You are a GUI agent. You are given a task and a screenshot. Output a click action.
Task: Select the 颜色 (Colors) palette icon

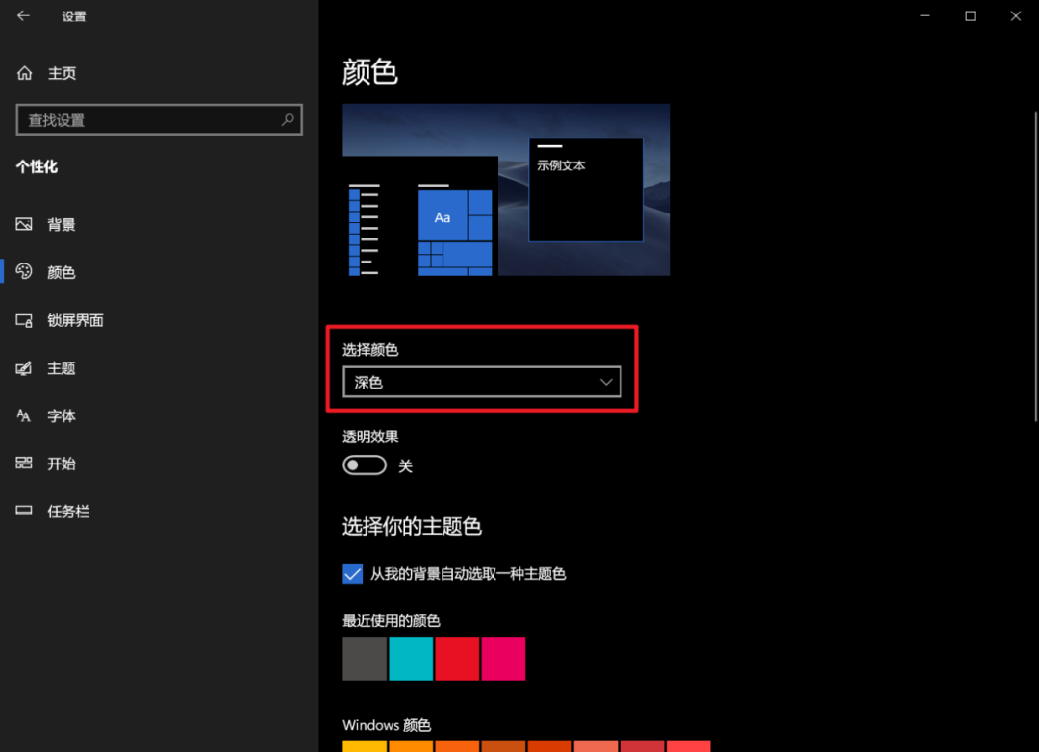pyautogui.click(x=23, y=272)
